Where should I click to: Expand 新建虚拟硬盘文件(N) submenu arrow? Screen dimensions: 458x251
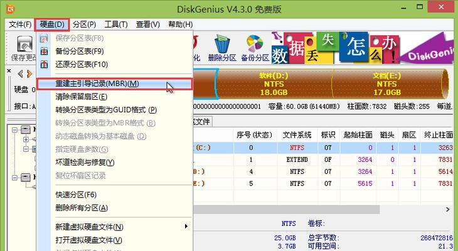tap(186, 227)
